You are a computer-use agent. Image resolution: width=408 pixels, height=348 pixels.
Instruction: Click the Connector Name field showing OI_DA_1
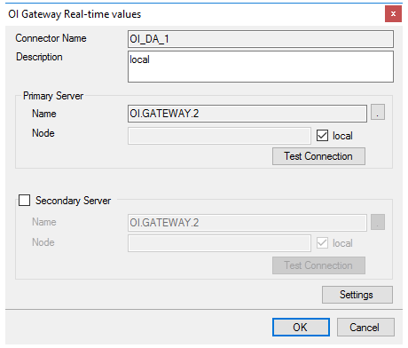[x=261, y=39]
